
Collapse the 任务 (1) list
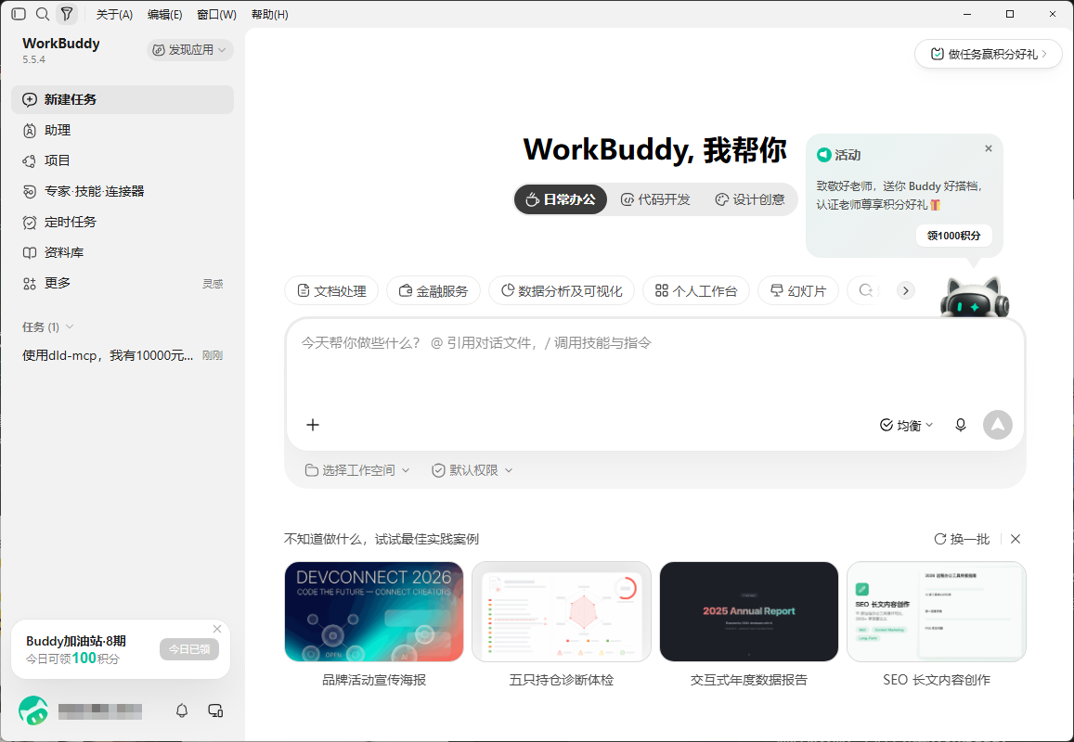coord(48,327)
